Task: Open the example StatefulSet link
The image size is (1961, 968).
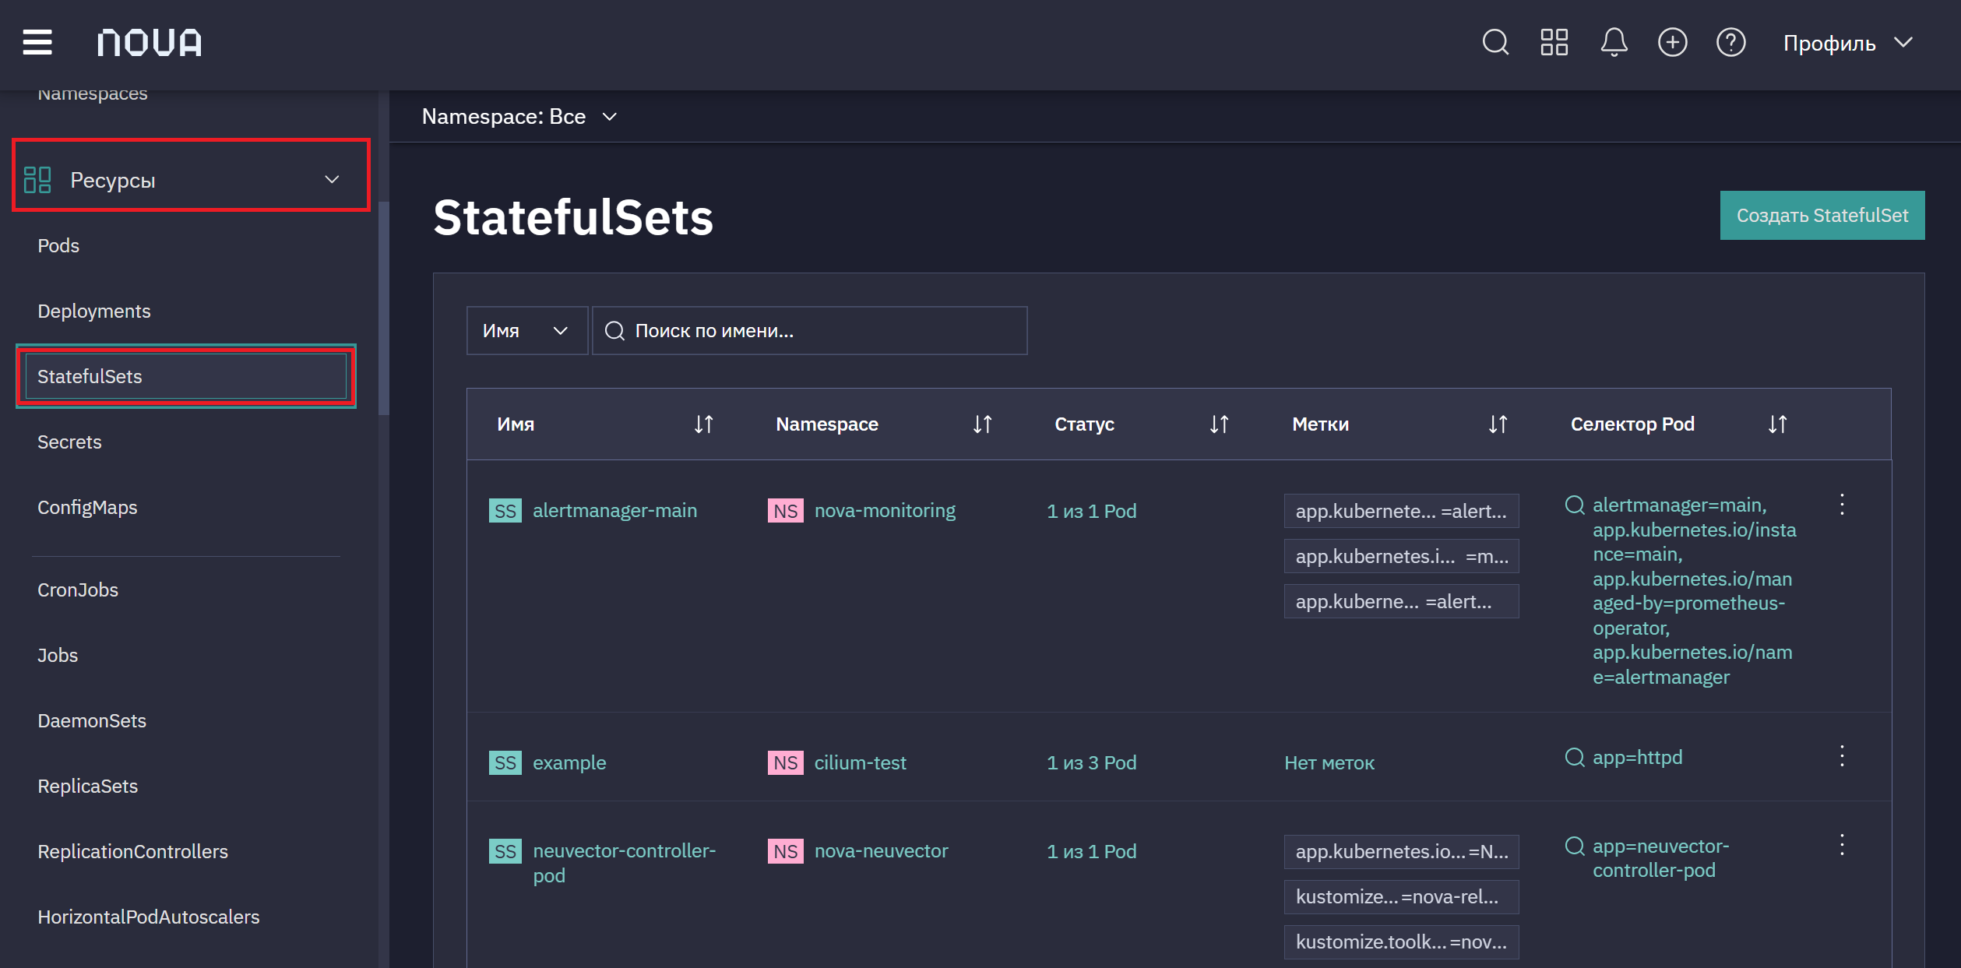Action: tap(569, 762)
